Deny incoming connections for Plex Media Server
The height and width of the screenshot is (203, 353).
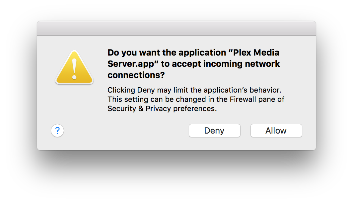[x=215, y=131]
